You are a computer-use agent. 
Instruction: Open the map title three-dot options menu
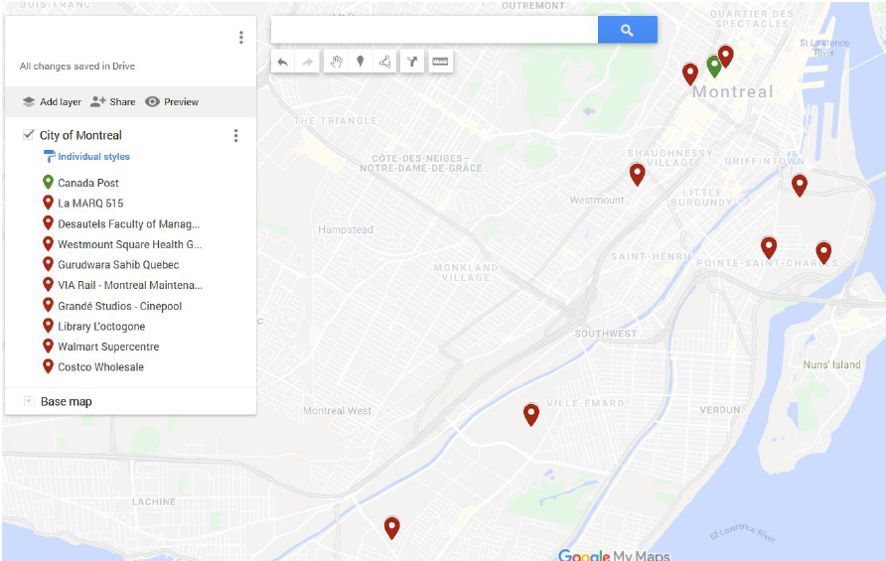pos(241,38)
